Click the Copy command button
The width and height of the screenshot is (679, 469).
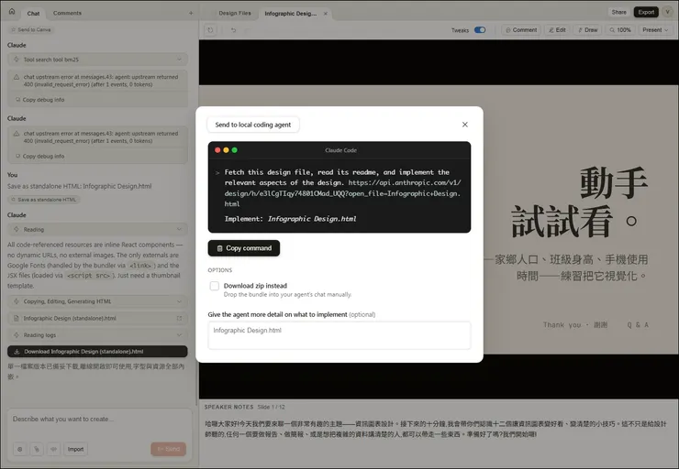[244, 248]
